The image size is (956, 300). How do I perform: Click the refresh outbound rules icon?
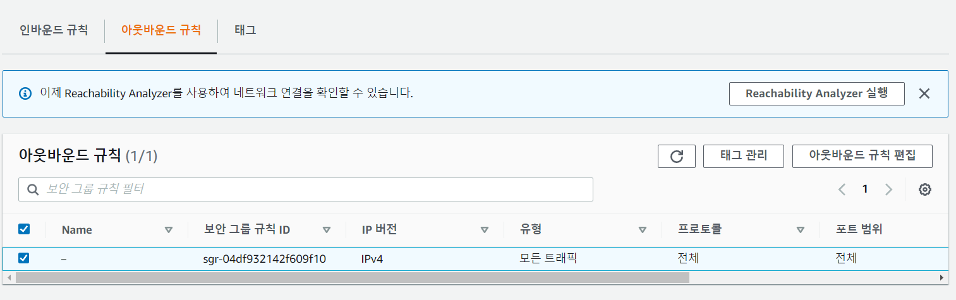point(677,157)
